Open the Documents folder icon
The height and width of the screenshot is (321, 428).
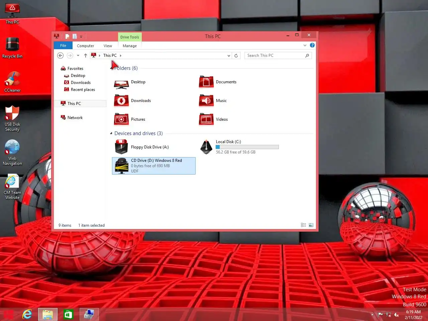(x=206, y=82)
